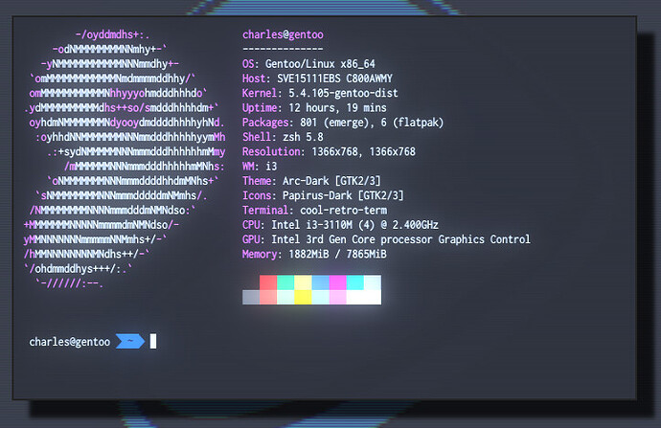Click the Uptime: 12 hours, 19 mins line
The height and width of the screenshot is (428, 661).
click(314, 108)
